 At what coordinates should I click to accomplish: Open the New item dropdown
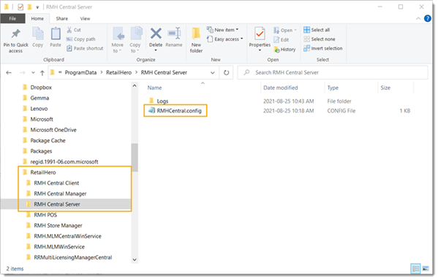(222, 30)
